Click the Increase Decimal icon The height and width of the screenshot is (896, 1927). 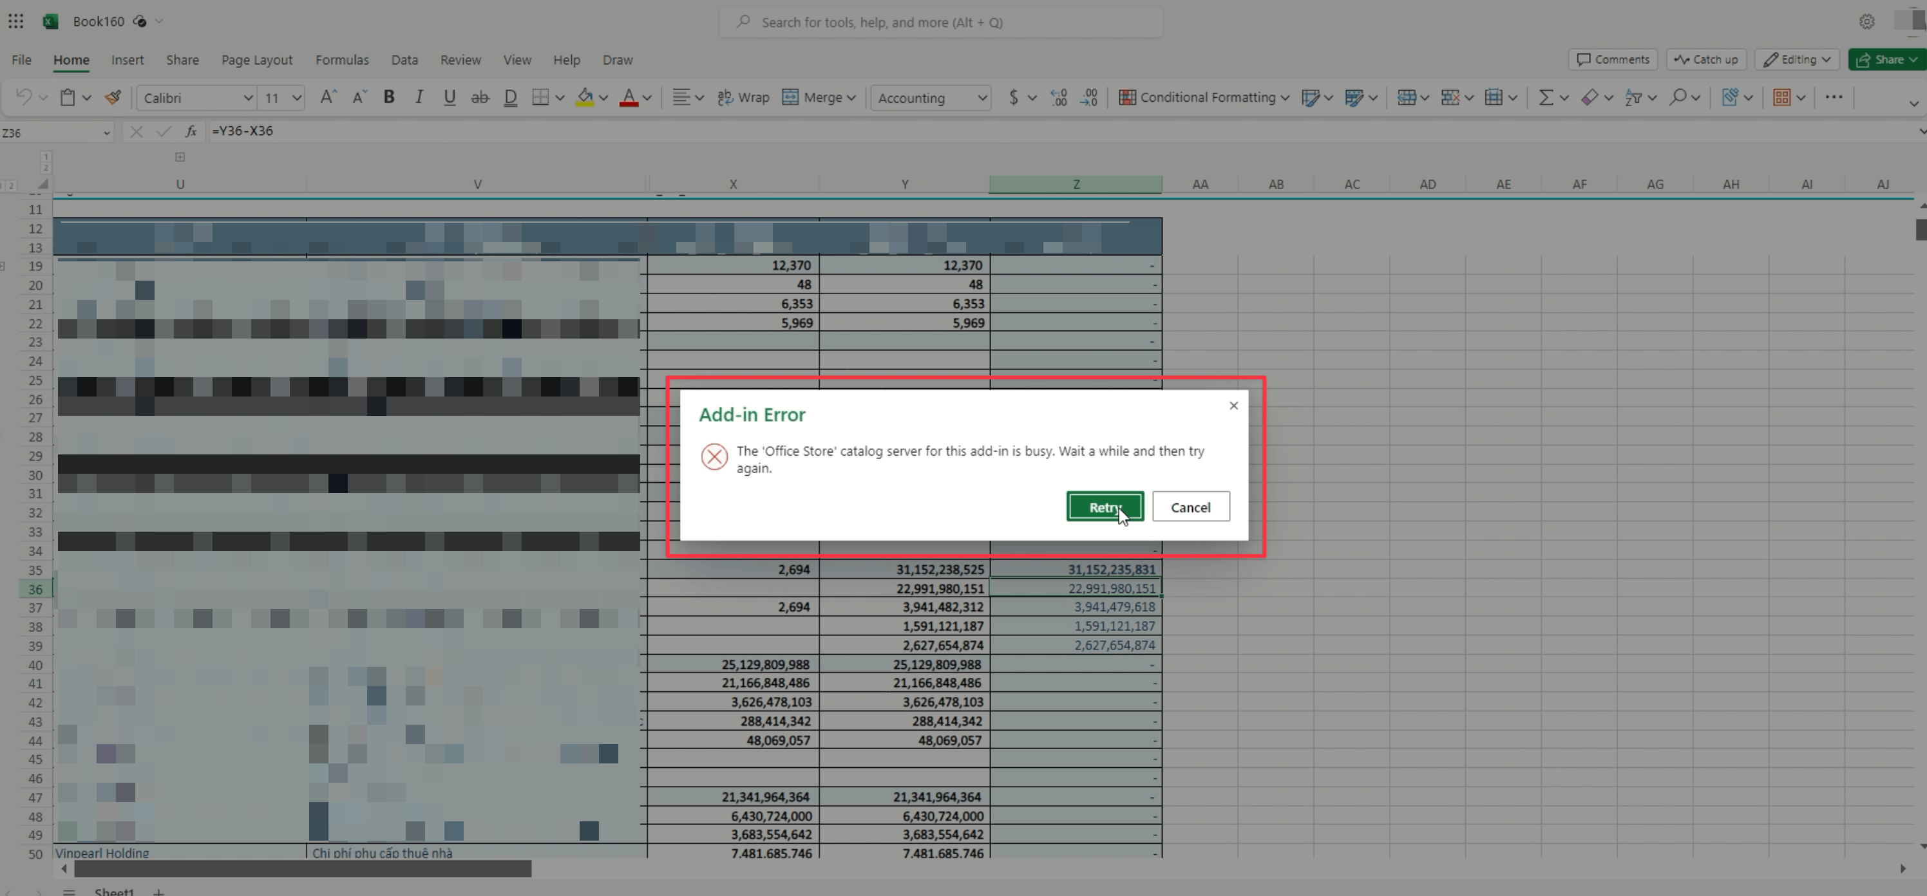(x=1059, y=97)
